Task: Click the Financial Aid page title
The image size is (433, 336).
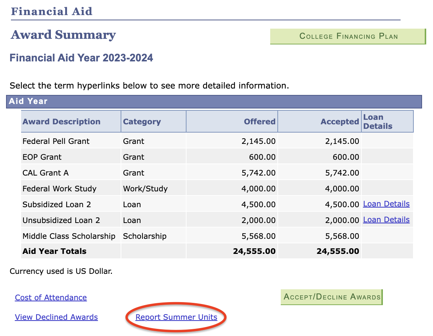Action: (52, 11)
